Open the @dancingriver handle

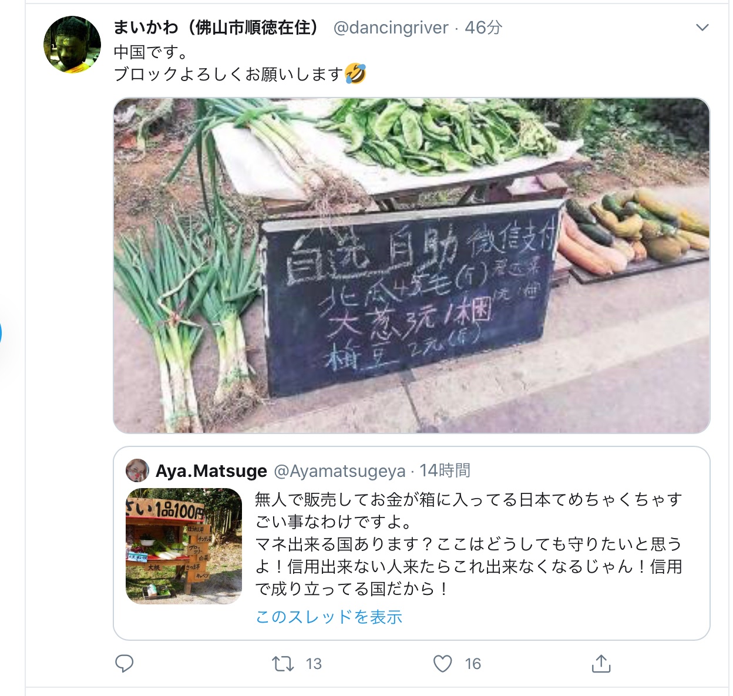391,28
